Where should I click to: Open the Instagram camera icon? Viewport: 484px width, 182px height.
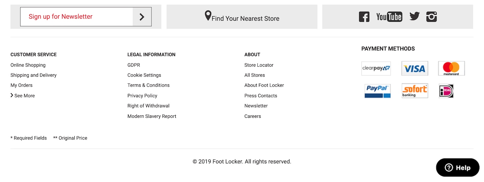click(431, 17)
